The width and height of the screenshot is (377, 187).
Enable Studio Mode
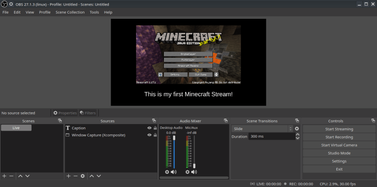coord(339,153)
